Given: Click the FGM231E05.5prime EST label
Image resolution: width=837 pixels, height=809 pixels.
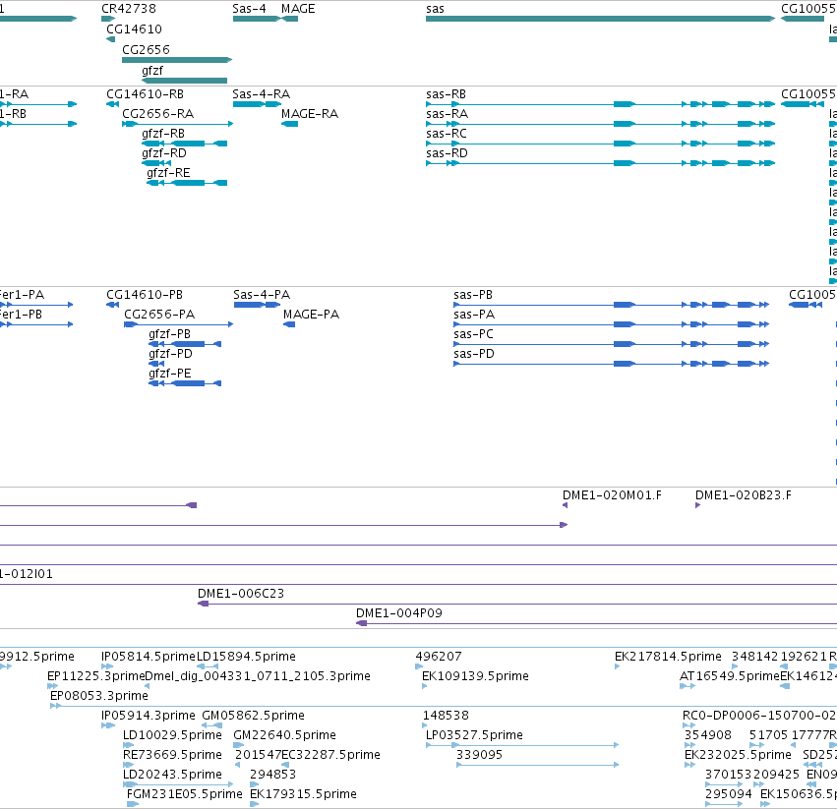Looking at the screenshot, I should [x=185, y=794].
